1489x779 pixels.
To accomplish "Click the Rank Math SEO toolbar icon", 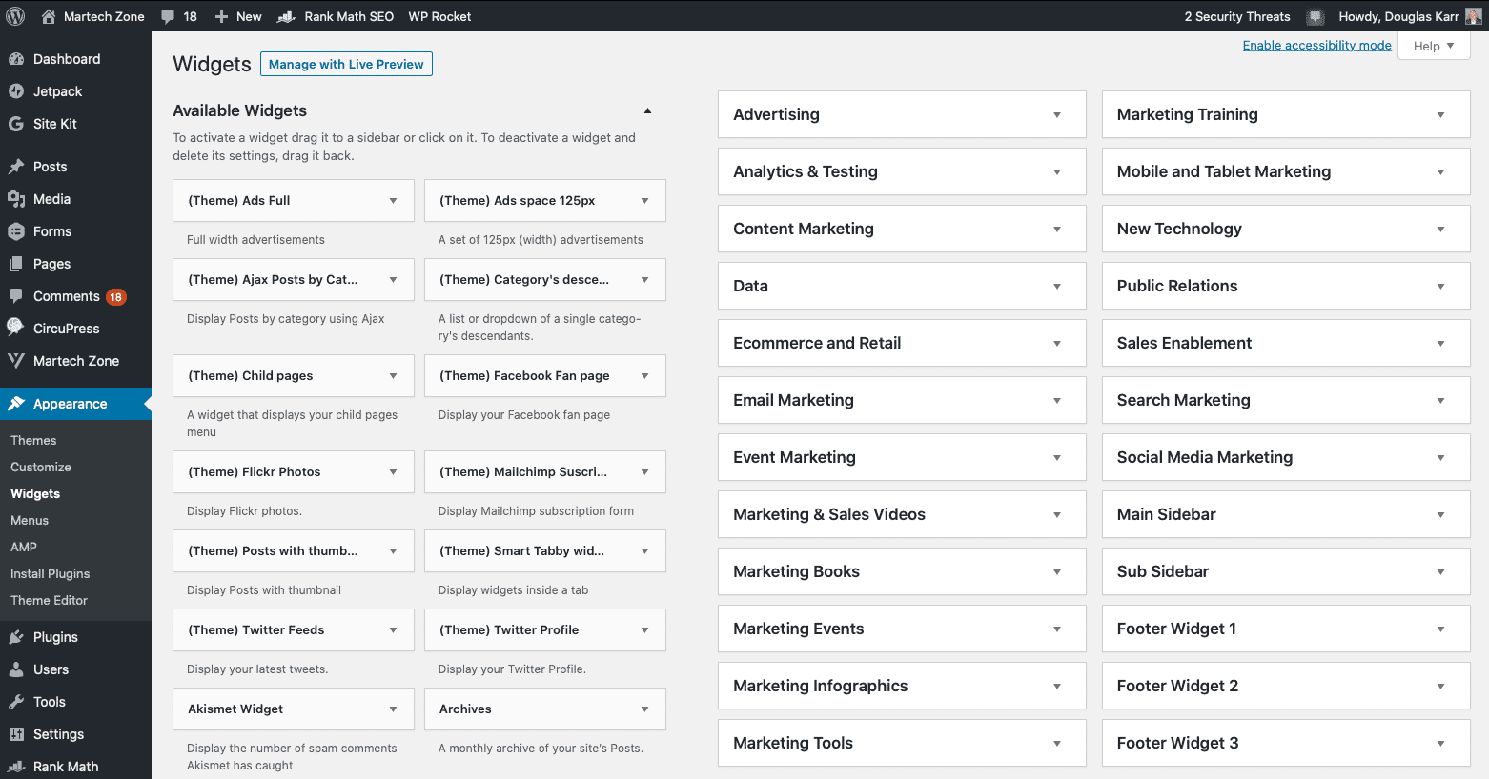I will [x=286, y=16].
